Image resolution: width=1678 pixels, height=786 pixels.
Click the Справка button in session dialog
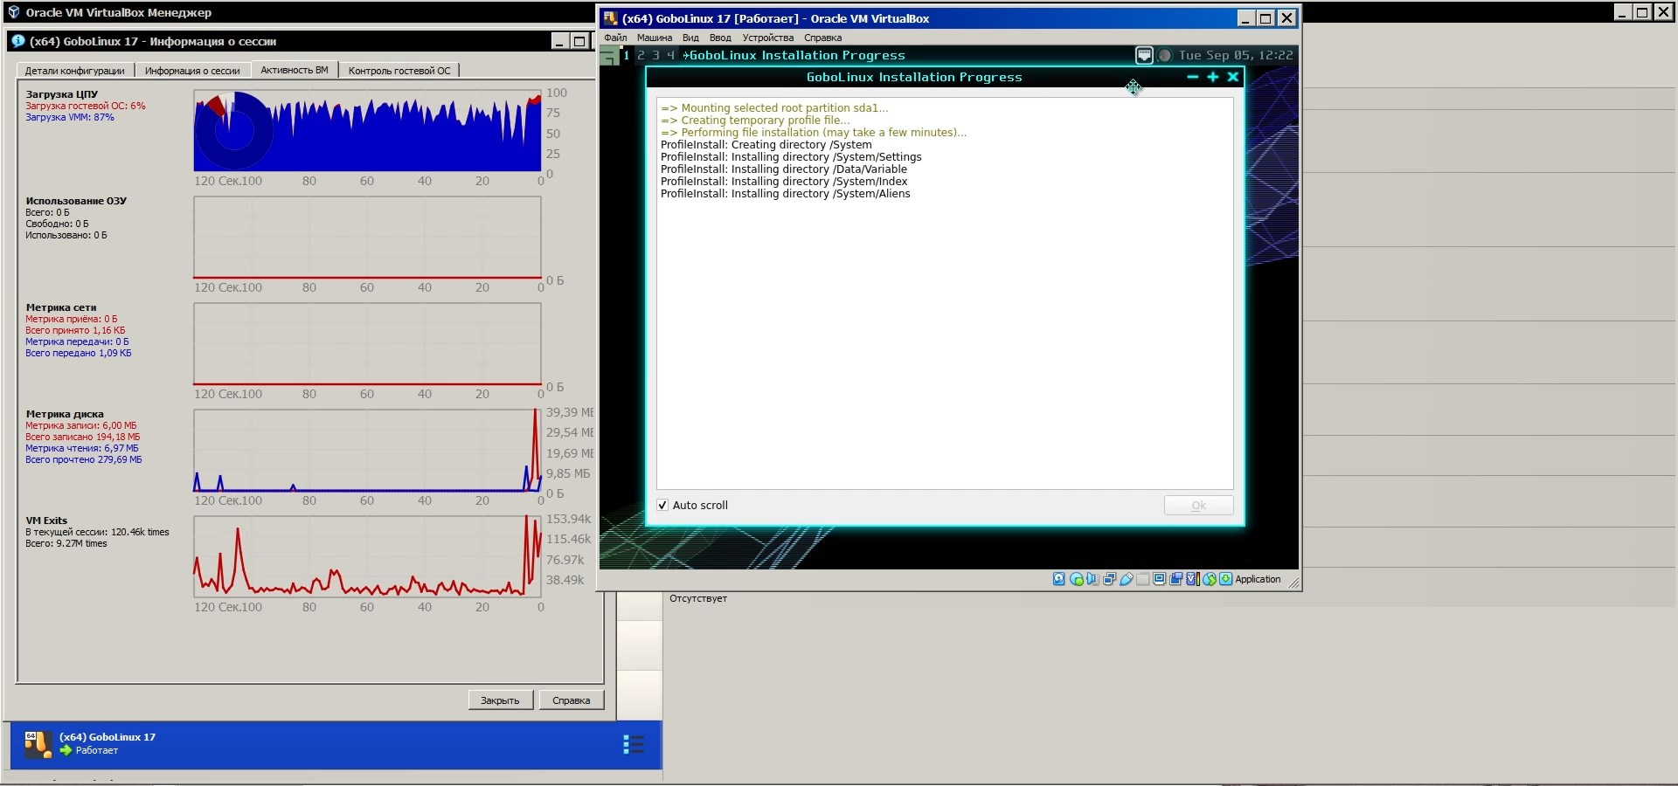[571, 700]
